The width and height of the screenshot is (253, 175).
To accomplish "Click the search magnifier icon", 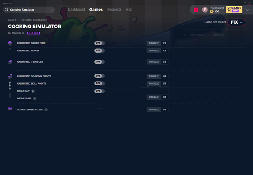I will [6, 10].
